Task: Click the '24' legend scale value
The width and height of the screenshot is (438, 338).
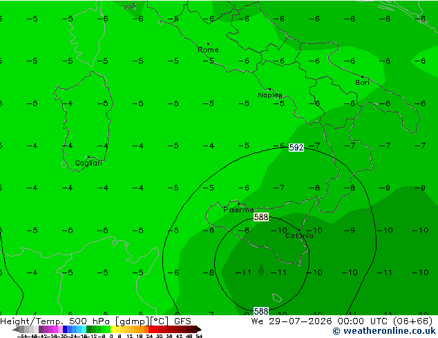Action: coord(149,337)
